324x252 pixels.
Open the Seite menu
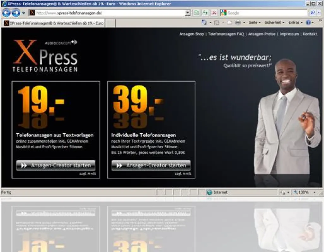tap(255, 22)
